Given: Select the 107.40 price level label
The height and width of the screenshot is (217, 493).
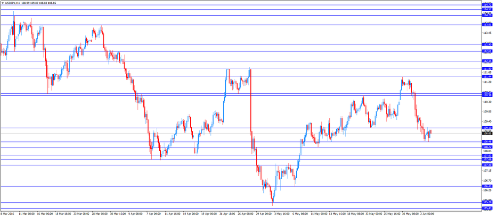Looking at the screenshot, I should coord(488,165).
